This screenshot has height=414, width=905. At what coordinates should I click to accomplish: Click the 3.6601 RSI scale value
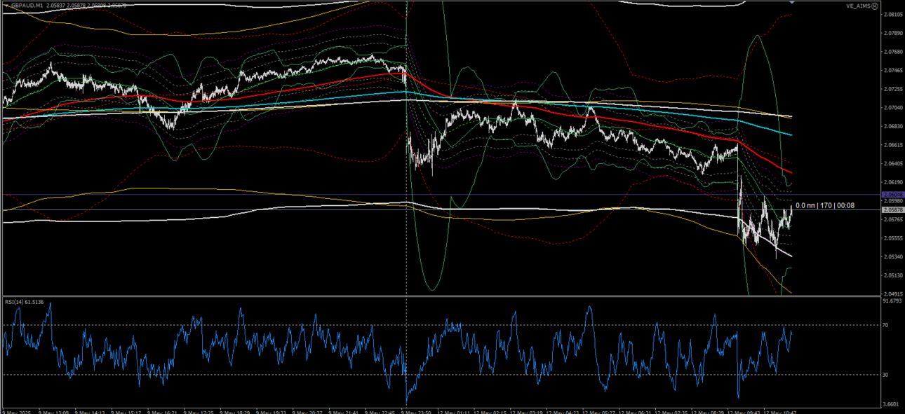coord(891,403)
